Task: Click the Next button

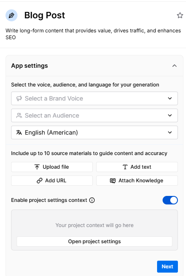Action: point(167,267)
